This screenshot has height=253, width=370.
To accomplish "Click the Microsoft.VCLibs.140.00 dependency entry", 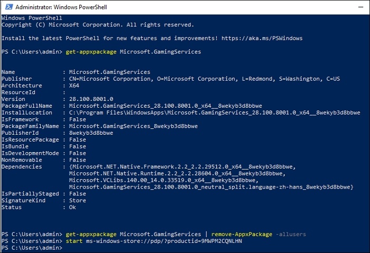I will 174,180.
